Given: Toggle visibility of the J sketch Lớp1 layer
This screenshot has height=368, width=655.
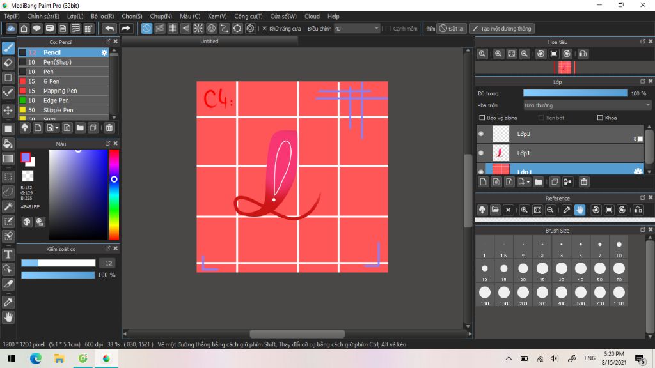Looking at the screenshot, I should [481, 153].
